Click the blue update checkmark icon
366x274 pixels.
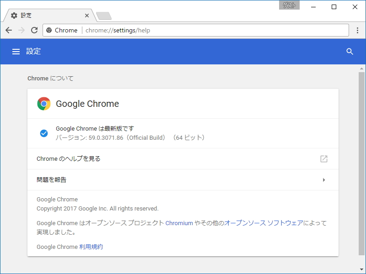point(44,133)
